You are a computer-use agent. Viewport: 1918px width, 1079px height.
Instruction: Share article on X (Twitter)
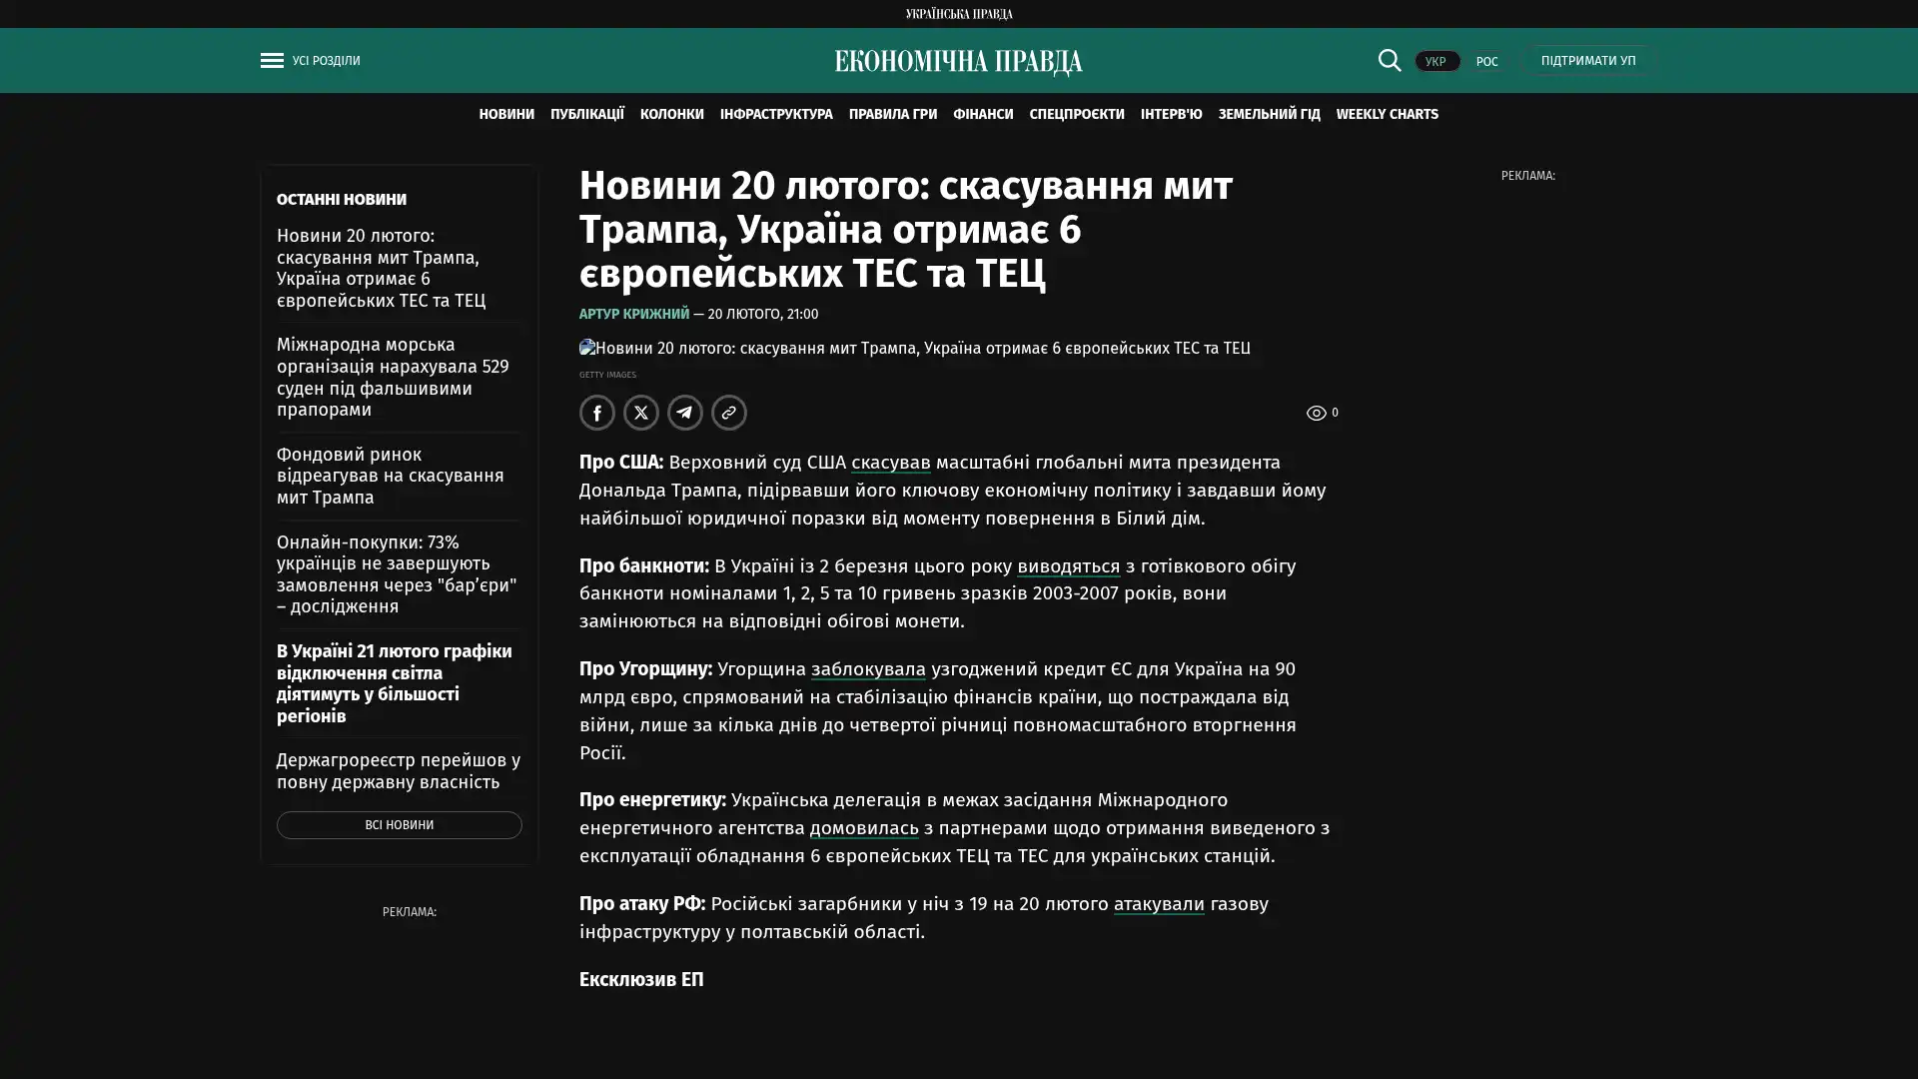click(x=640, y=413)
